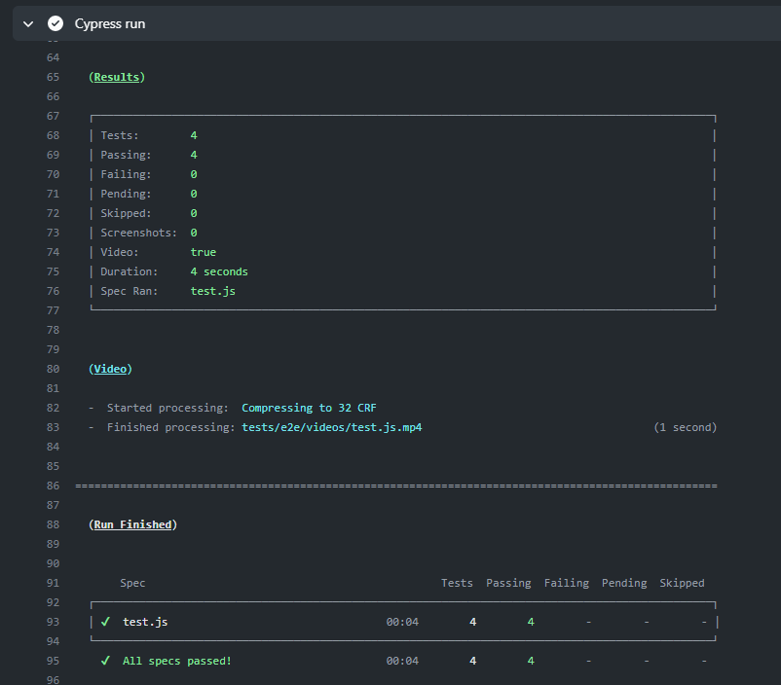Click line number 86

click(x=53, y=486)
